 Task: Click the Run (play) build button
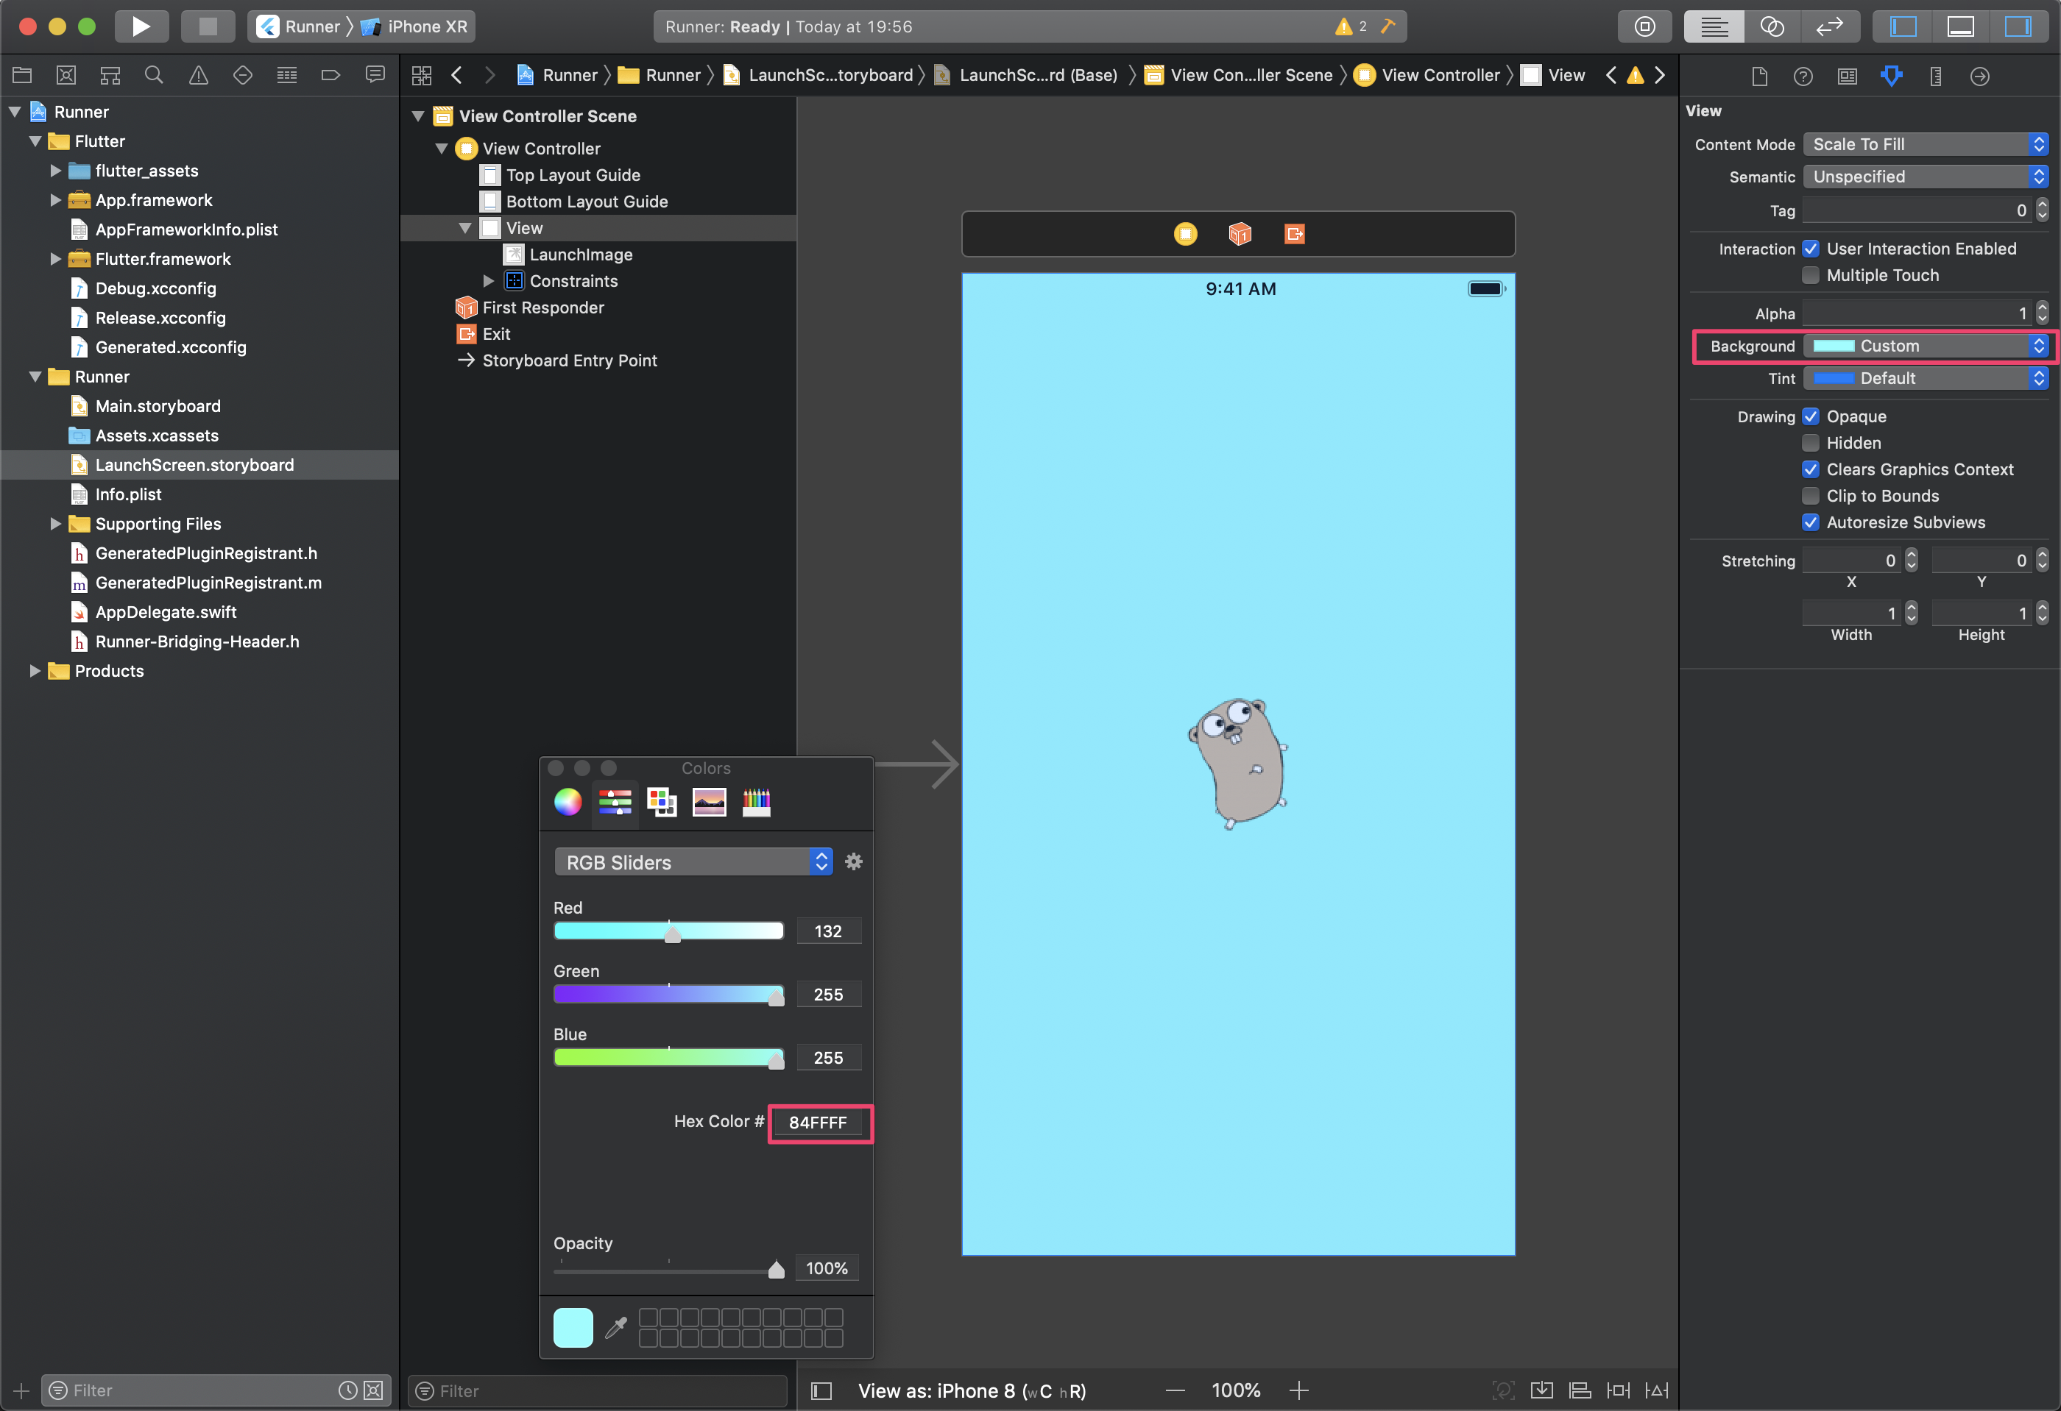141,26
